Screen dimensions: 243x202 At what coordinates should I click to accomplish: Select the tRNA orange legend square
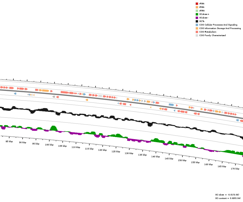197,7
